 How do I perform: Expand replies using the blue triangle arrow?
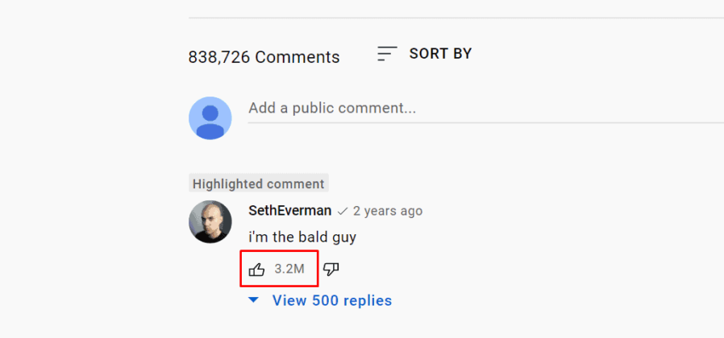coord(253,300)
